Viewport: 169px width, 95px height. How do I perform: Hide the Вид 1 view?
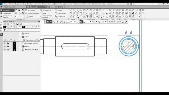[4, 46]
